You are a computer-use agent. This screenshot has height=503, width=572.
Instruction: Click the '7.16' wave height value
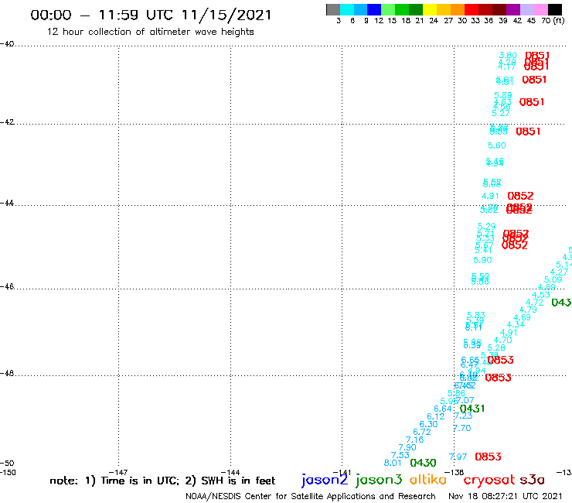pos(415,440)
